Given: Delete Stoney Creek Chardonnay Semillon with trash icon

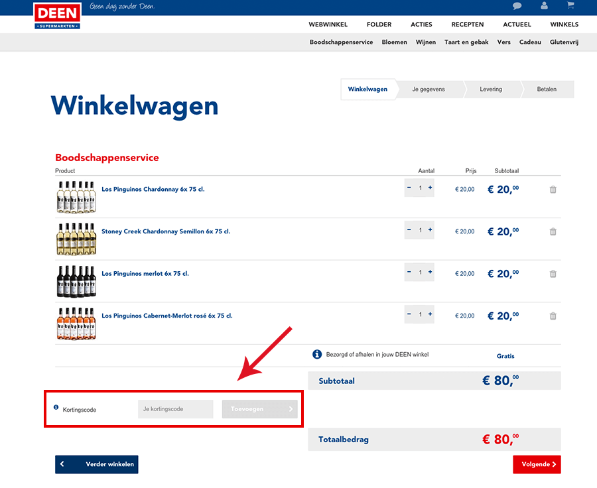Looking at the screenshot, I should pos(553,231).
